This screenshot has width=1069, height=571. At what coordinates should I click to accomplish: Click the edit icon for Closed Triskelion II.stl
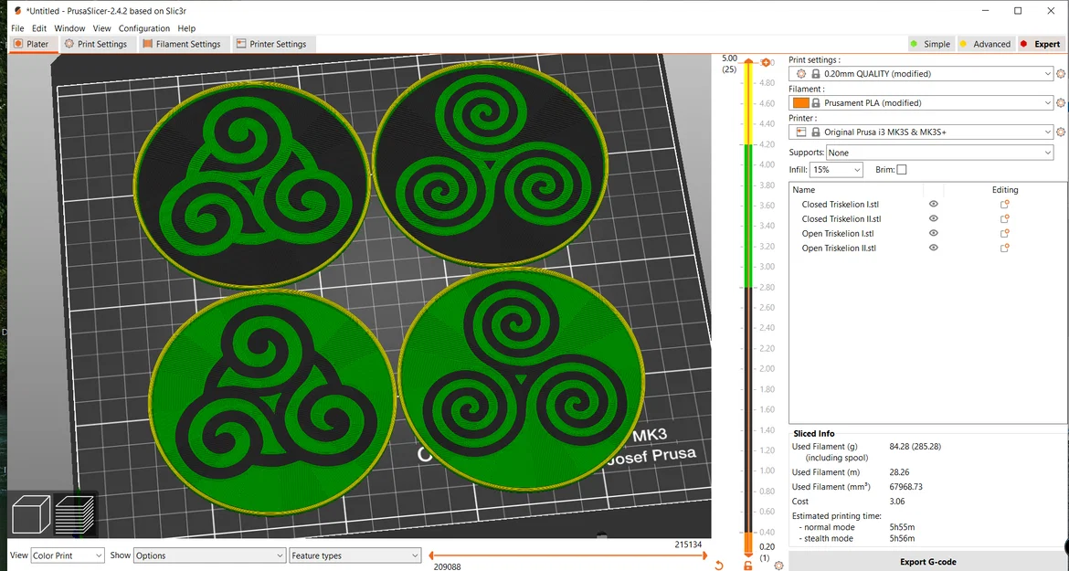click(1004, 218)
